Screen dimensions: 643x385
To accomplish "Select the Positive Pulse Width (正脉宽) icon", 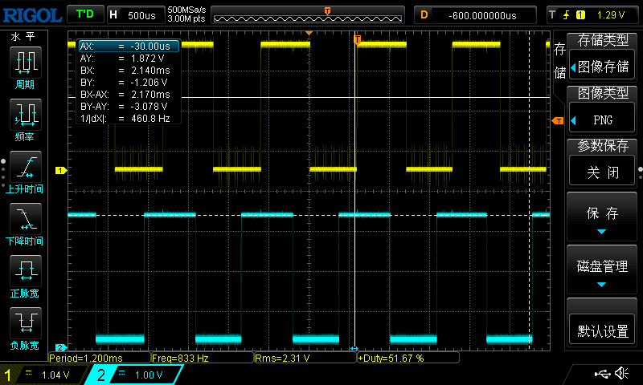I will pyautogui.click(x=26, y=271).
